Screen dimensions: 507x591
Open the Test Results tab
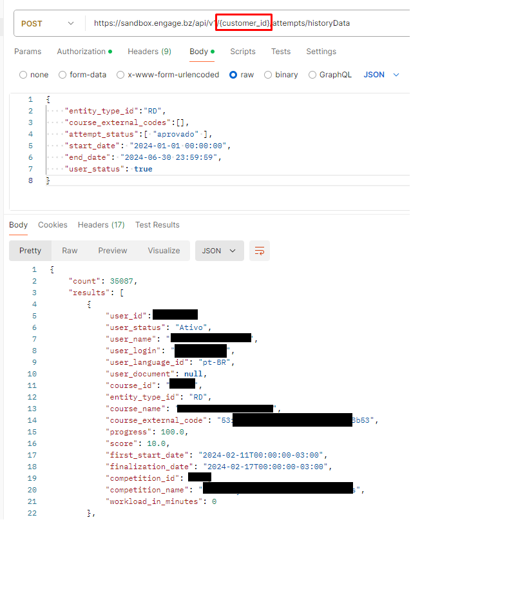pyautogui.click(x=157, y=225)
